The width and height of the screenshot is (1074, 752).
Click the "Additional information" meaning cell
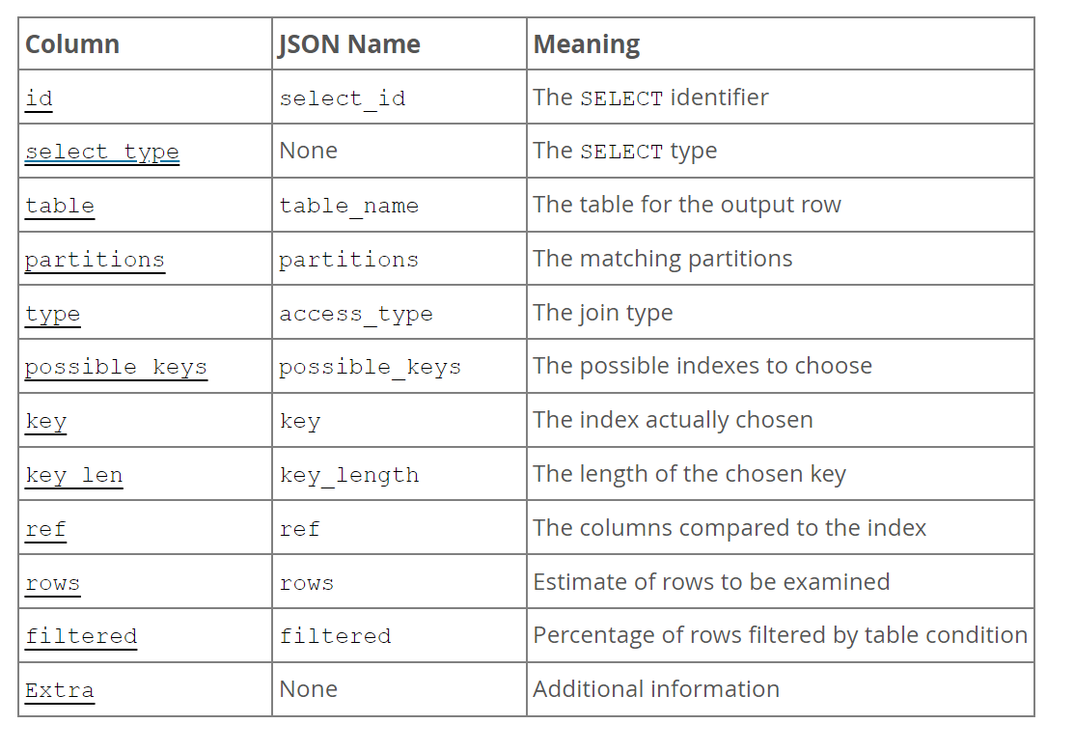[x=656, y=689]
